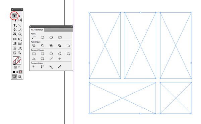Convert shape to ellipse in Pathfinder

coord(68,54)
